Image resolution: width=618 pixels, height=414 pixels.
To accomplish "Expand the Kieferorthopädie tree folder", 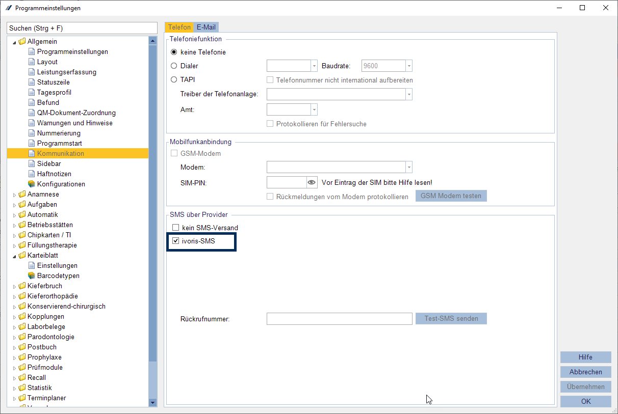I will pyautogui.click(x=14, y=296).
